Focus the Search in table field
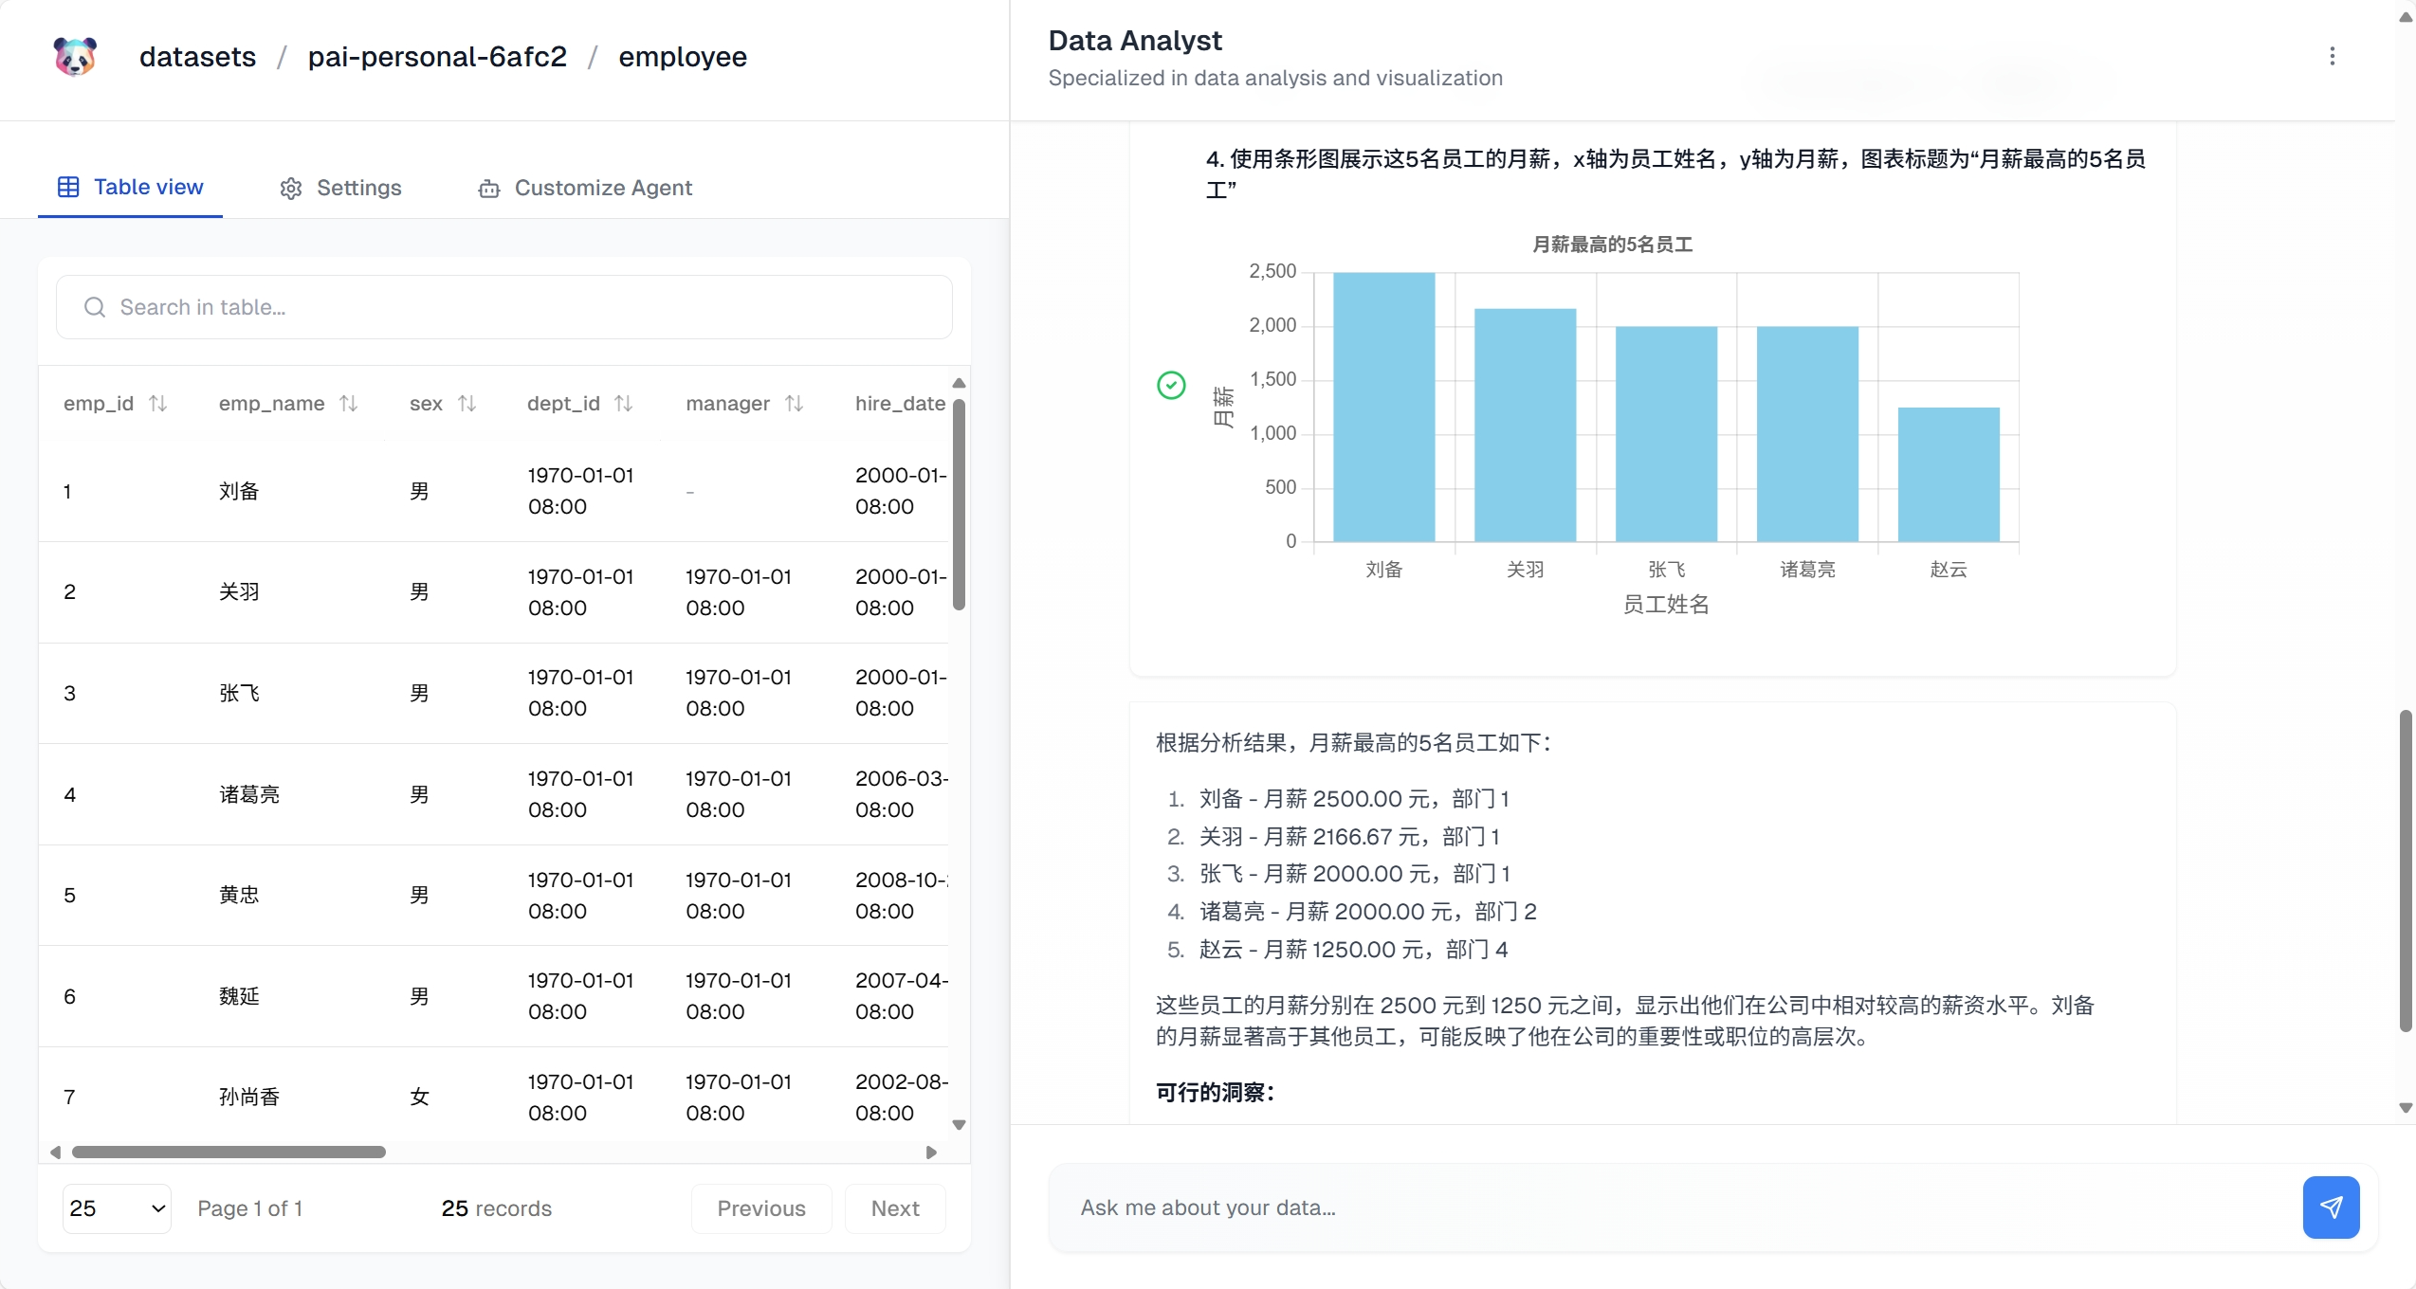Image resolution: width=2416 pixels, height=1289 pixels. (504, 307)
